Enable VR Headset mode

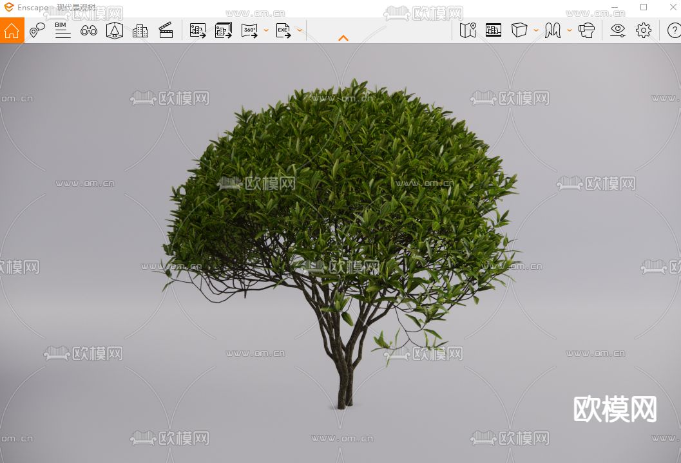(586, 30)
